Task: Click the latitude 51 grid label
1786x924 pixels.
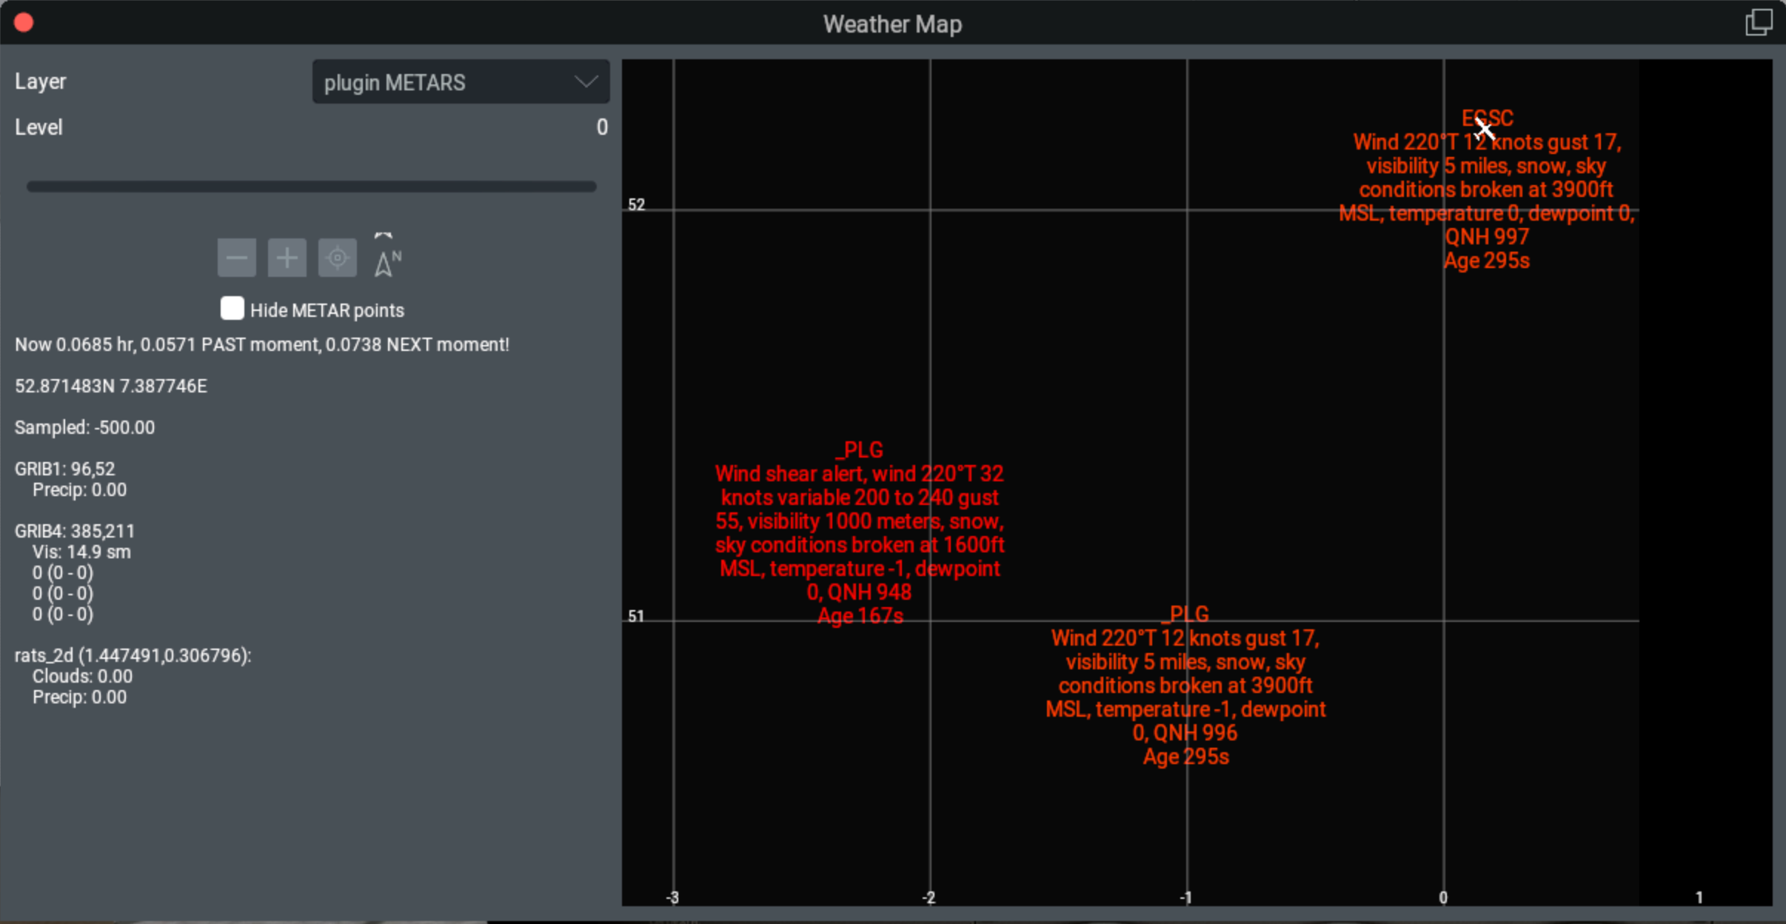Action: point(636,616)
